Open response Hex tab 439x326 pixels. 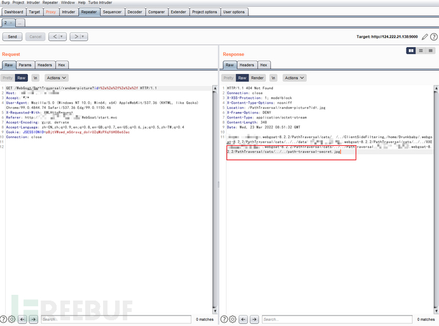tap(264, 65)
